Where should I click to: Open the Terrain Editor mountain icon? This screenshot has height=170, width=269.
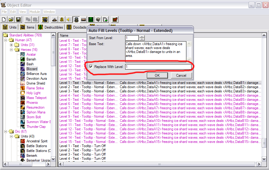click(x=55, y=20)
